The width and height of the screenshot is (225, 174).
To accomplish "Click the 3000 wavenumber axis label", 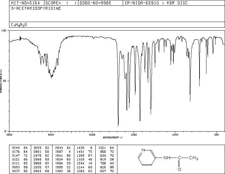I will click(x=51, y=135).
